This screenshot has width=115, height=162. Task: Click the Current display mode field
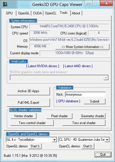[x=74, y=53]
